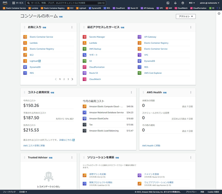Click DynamoDB icon in favorites widget
Image resolution: width=222 pixels, height=194 pixels.
(x=25, y=67)
